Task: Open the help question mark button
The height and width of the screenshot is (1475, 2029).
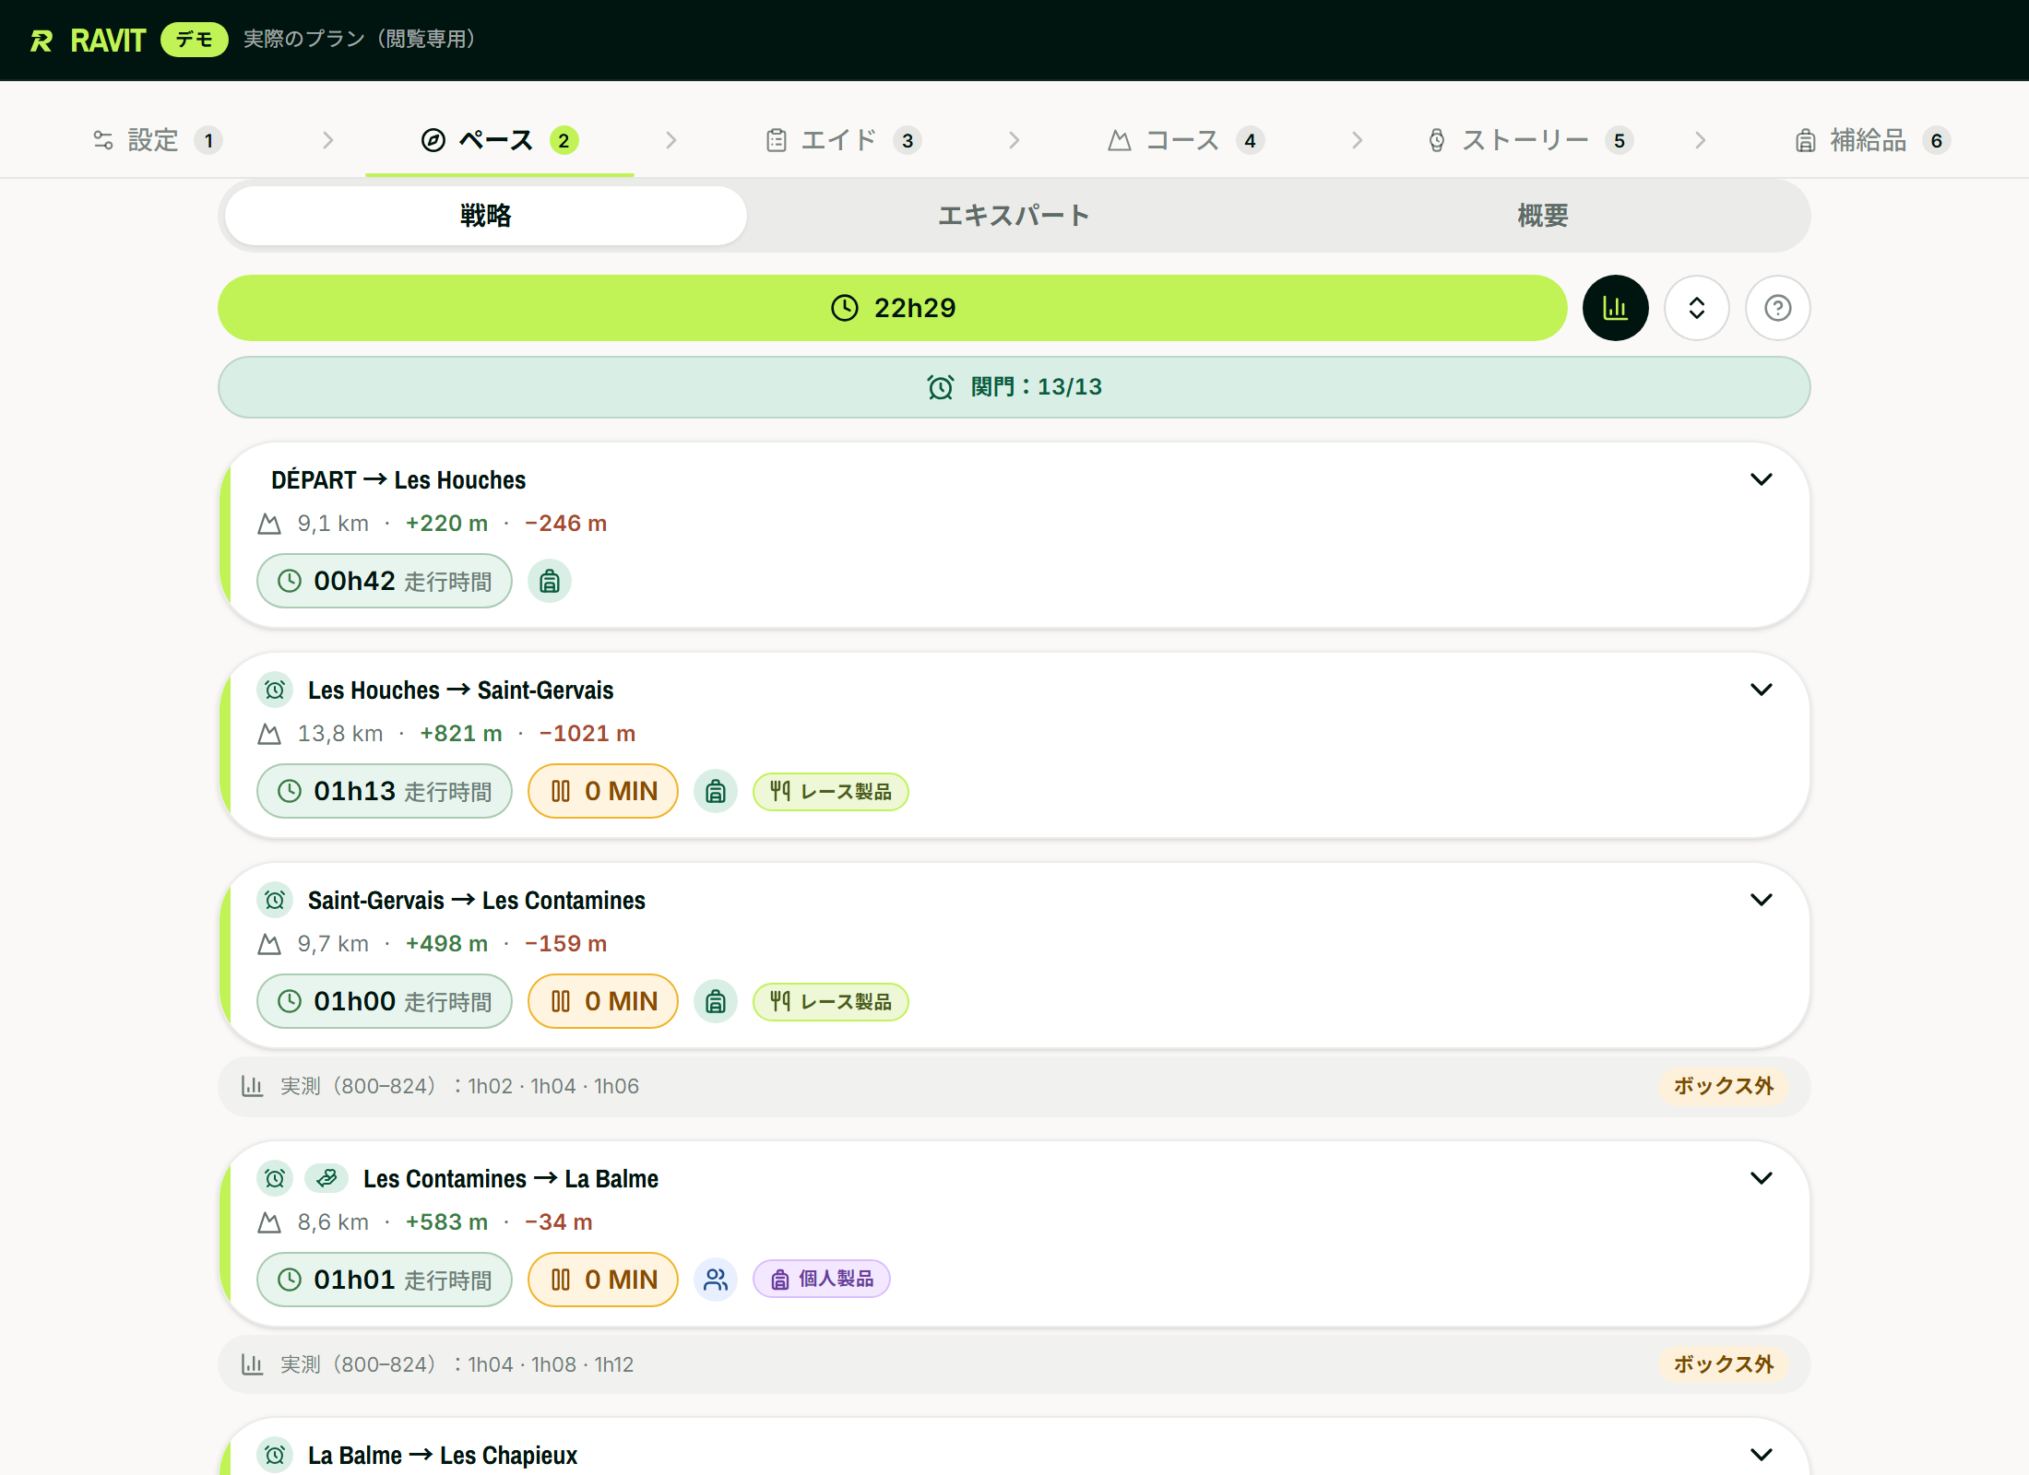Action: click(x=1777, y=308)
